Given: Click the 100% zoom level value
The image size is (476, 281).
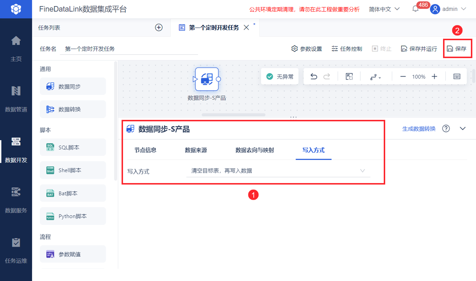Looking at the screenshot, I should (419, 77).
